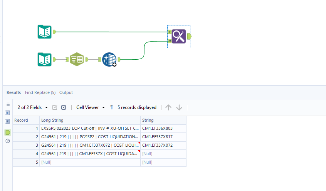Select Null String cell in record 5

point(163,163)
